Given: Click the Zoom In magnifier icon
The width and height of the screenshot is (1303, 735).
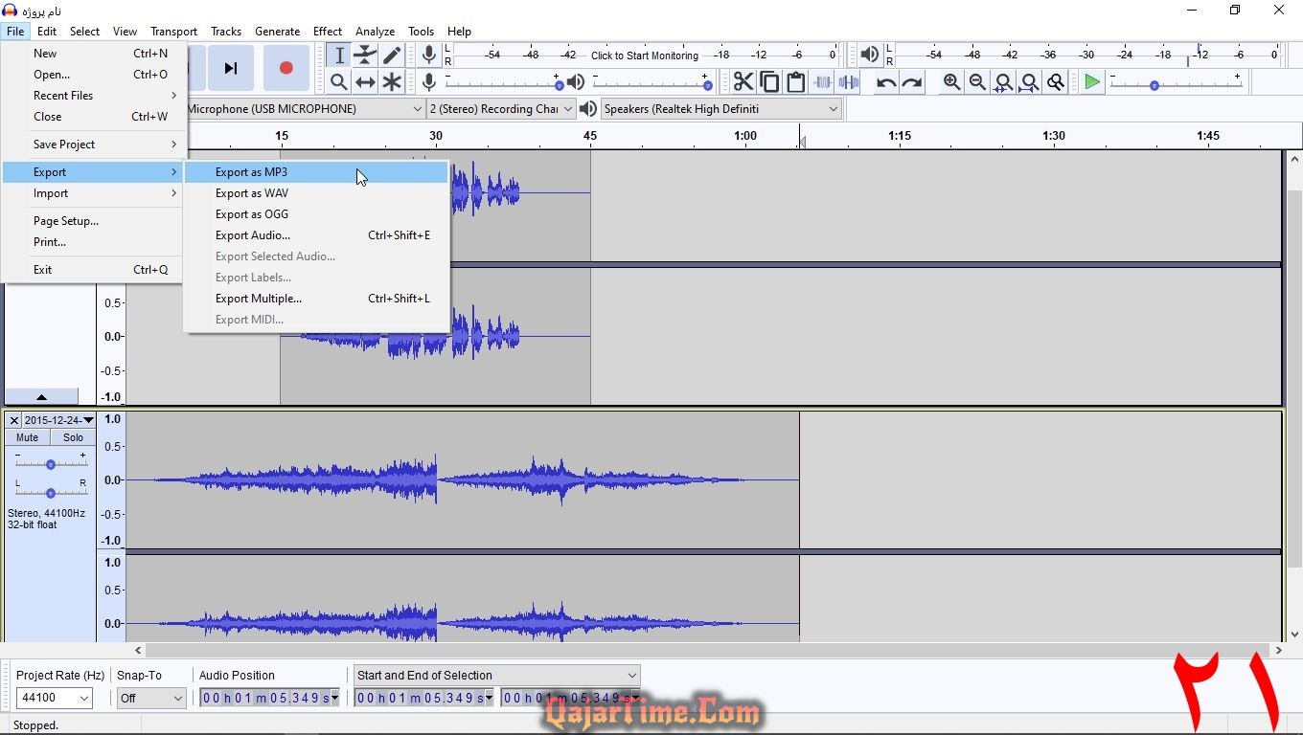Looking at the screenshot, I should (951, 82).
